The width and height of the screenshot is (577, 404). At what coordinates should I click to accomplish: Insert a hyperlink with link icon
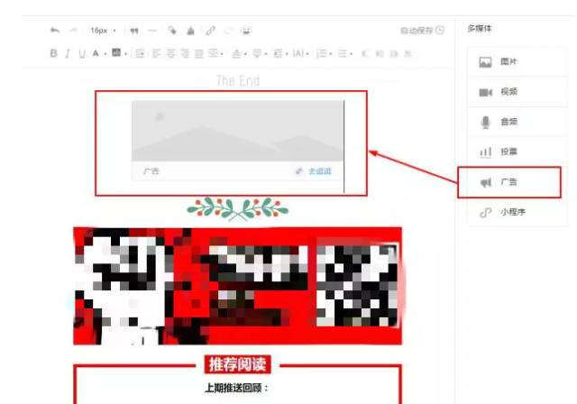pos(211,31)
